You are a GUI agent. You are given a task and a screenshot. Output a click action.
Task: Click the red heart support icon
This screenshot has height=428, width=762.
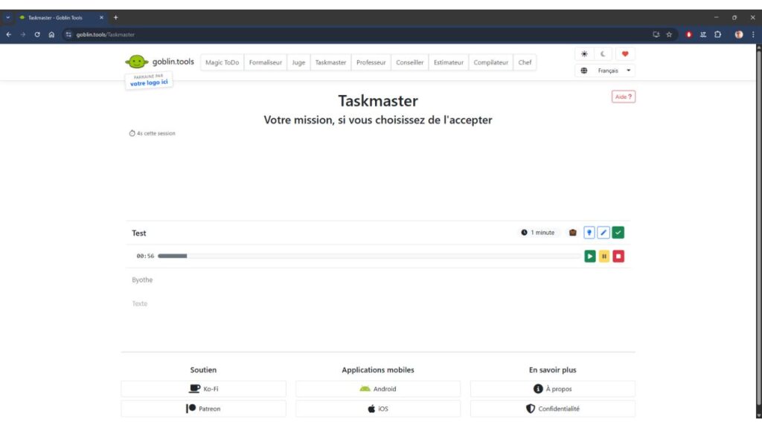tap(625, 53)
